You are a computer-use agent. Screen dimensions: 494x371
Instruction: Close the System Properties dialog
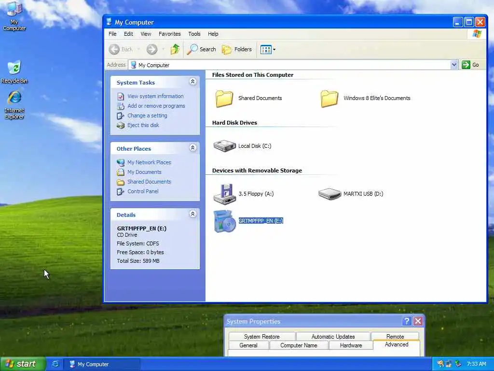pos(418,321)
